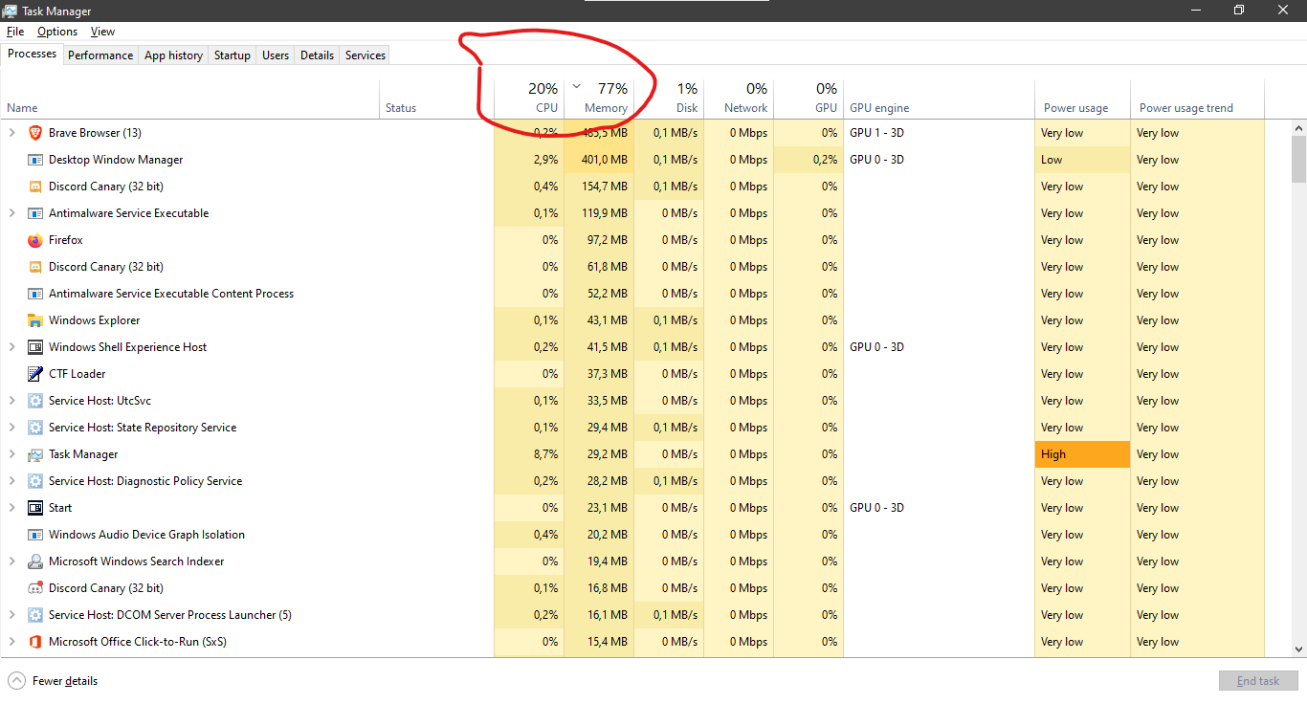The width and height of the screenshot is (1307, 704).
Task: Sort by the GPU engine column header
Action: tap(939, 99)
